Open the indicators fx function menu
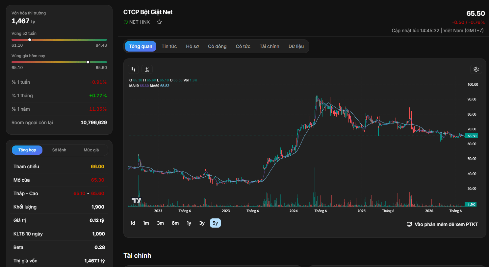The image size is (489, 267). point(147,69)
